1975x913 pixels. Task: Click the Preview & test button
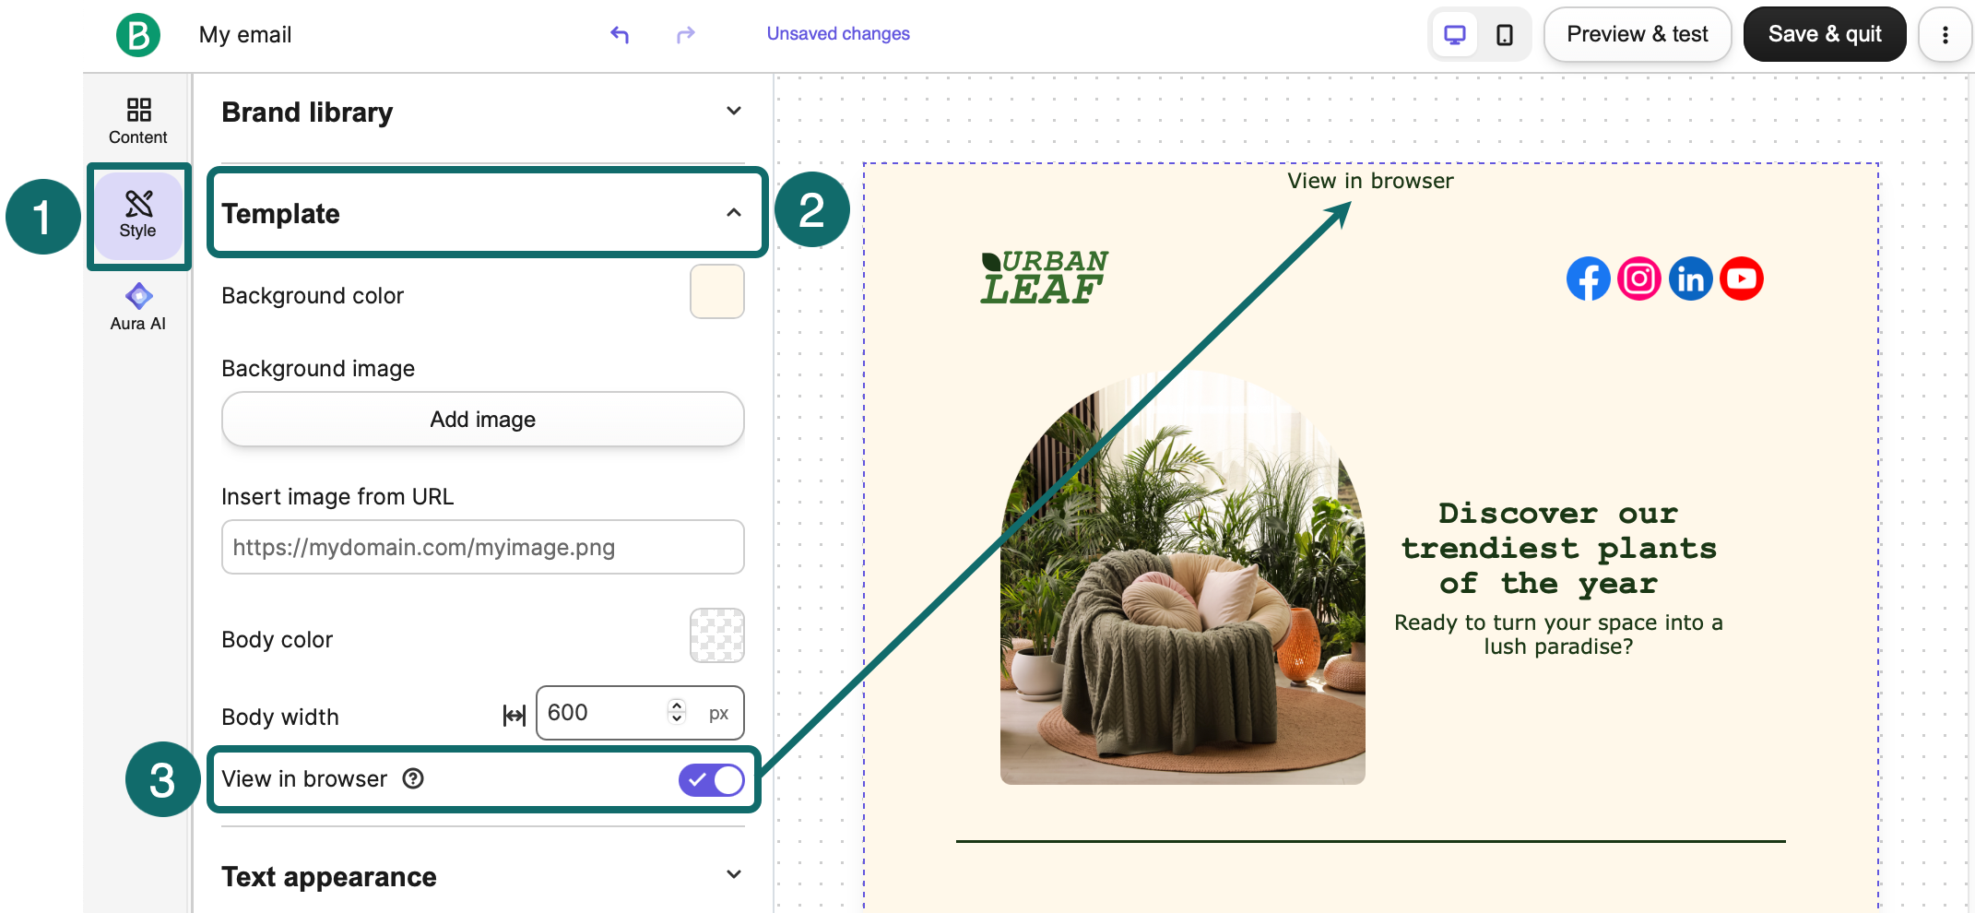pos(1637,34)
